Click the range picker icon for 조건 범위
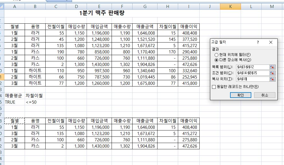The height and width of the screenshot is (165, 284). pos(272,73)
